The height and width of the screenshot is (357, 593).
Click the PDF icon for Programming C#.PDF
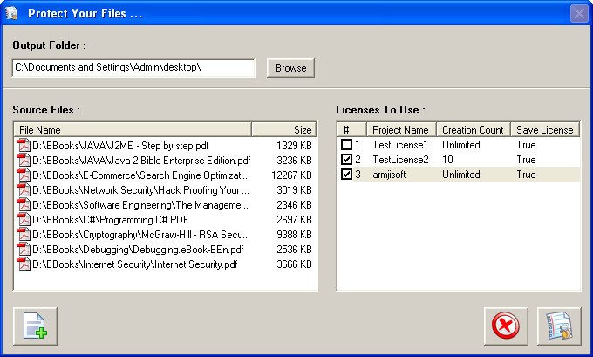coord(24,219)
